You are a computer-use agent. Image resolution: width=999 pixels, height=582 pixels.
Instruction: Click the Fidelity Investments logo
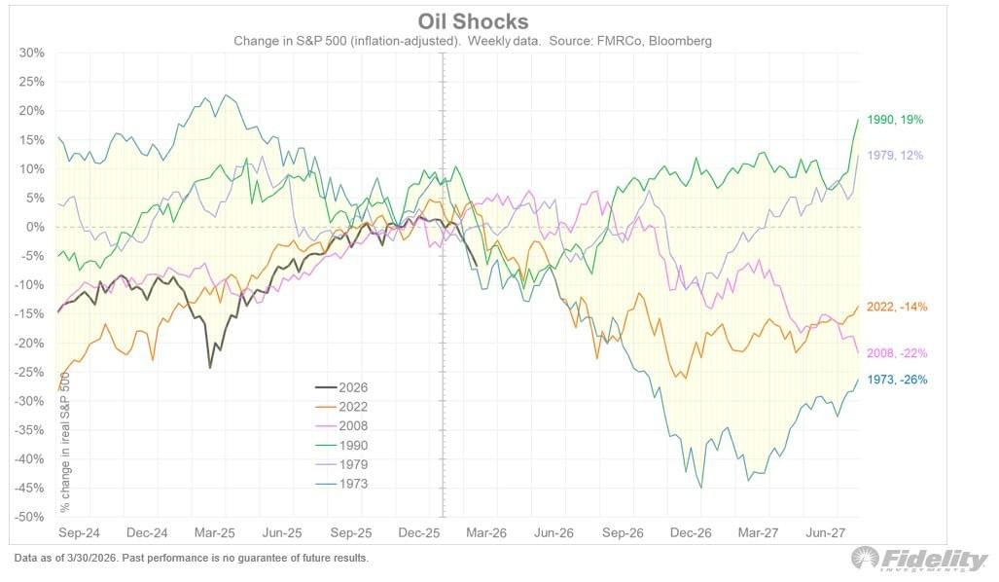pyautogui.click(x=918, y=559)
